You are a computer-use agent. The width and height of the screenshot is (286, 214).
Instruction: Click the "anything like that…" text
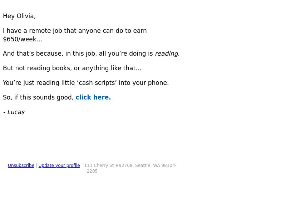pos(112,68)
